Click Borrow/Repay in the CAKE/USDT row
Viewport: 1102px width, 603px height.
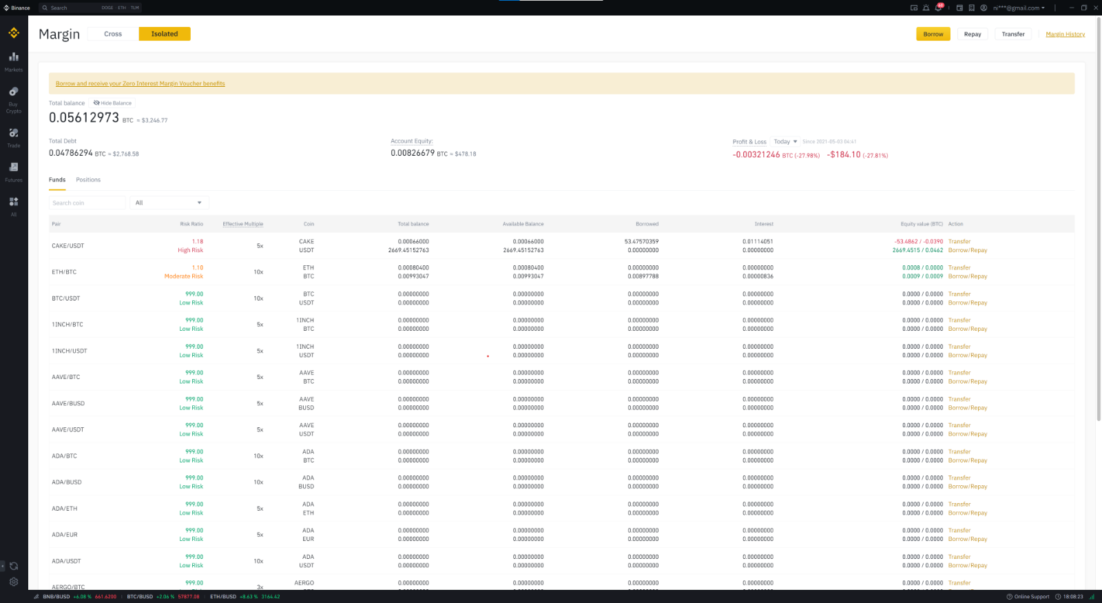point(968,250)
